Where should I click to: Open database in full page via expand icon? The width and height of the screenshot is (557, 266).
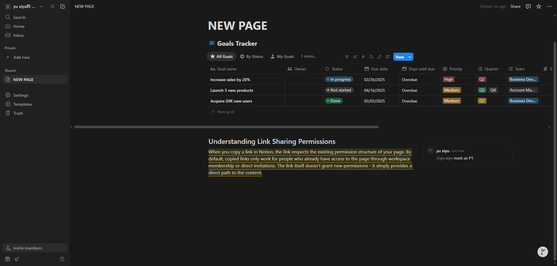pos(379,57)
